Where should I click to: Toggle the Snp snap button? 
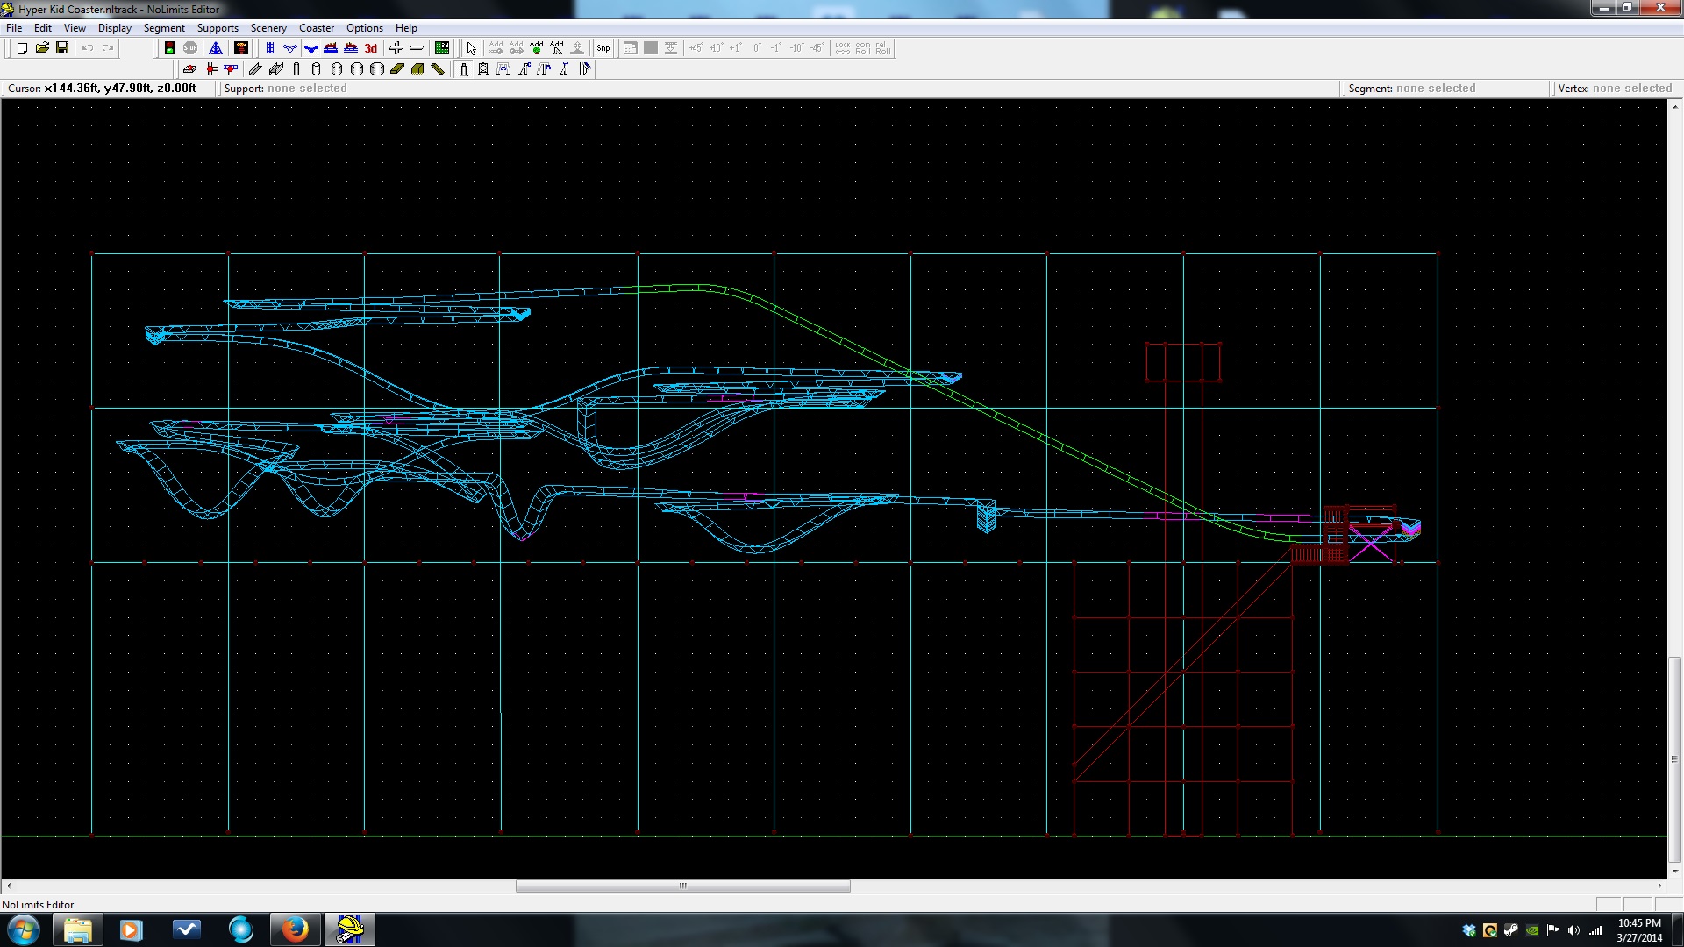[603, 48]
